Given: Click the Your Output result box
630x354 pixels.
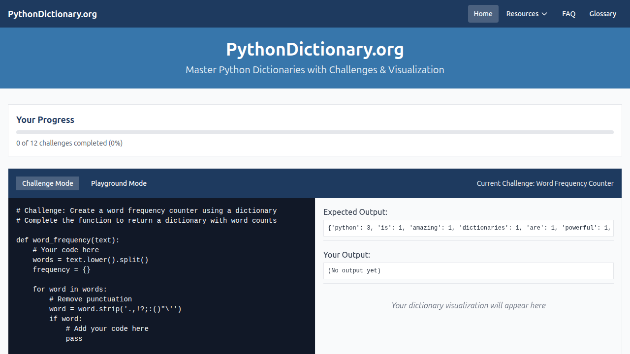Looking at the screenshot, I should click(x=469, y=271).
